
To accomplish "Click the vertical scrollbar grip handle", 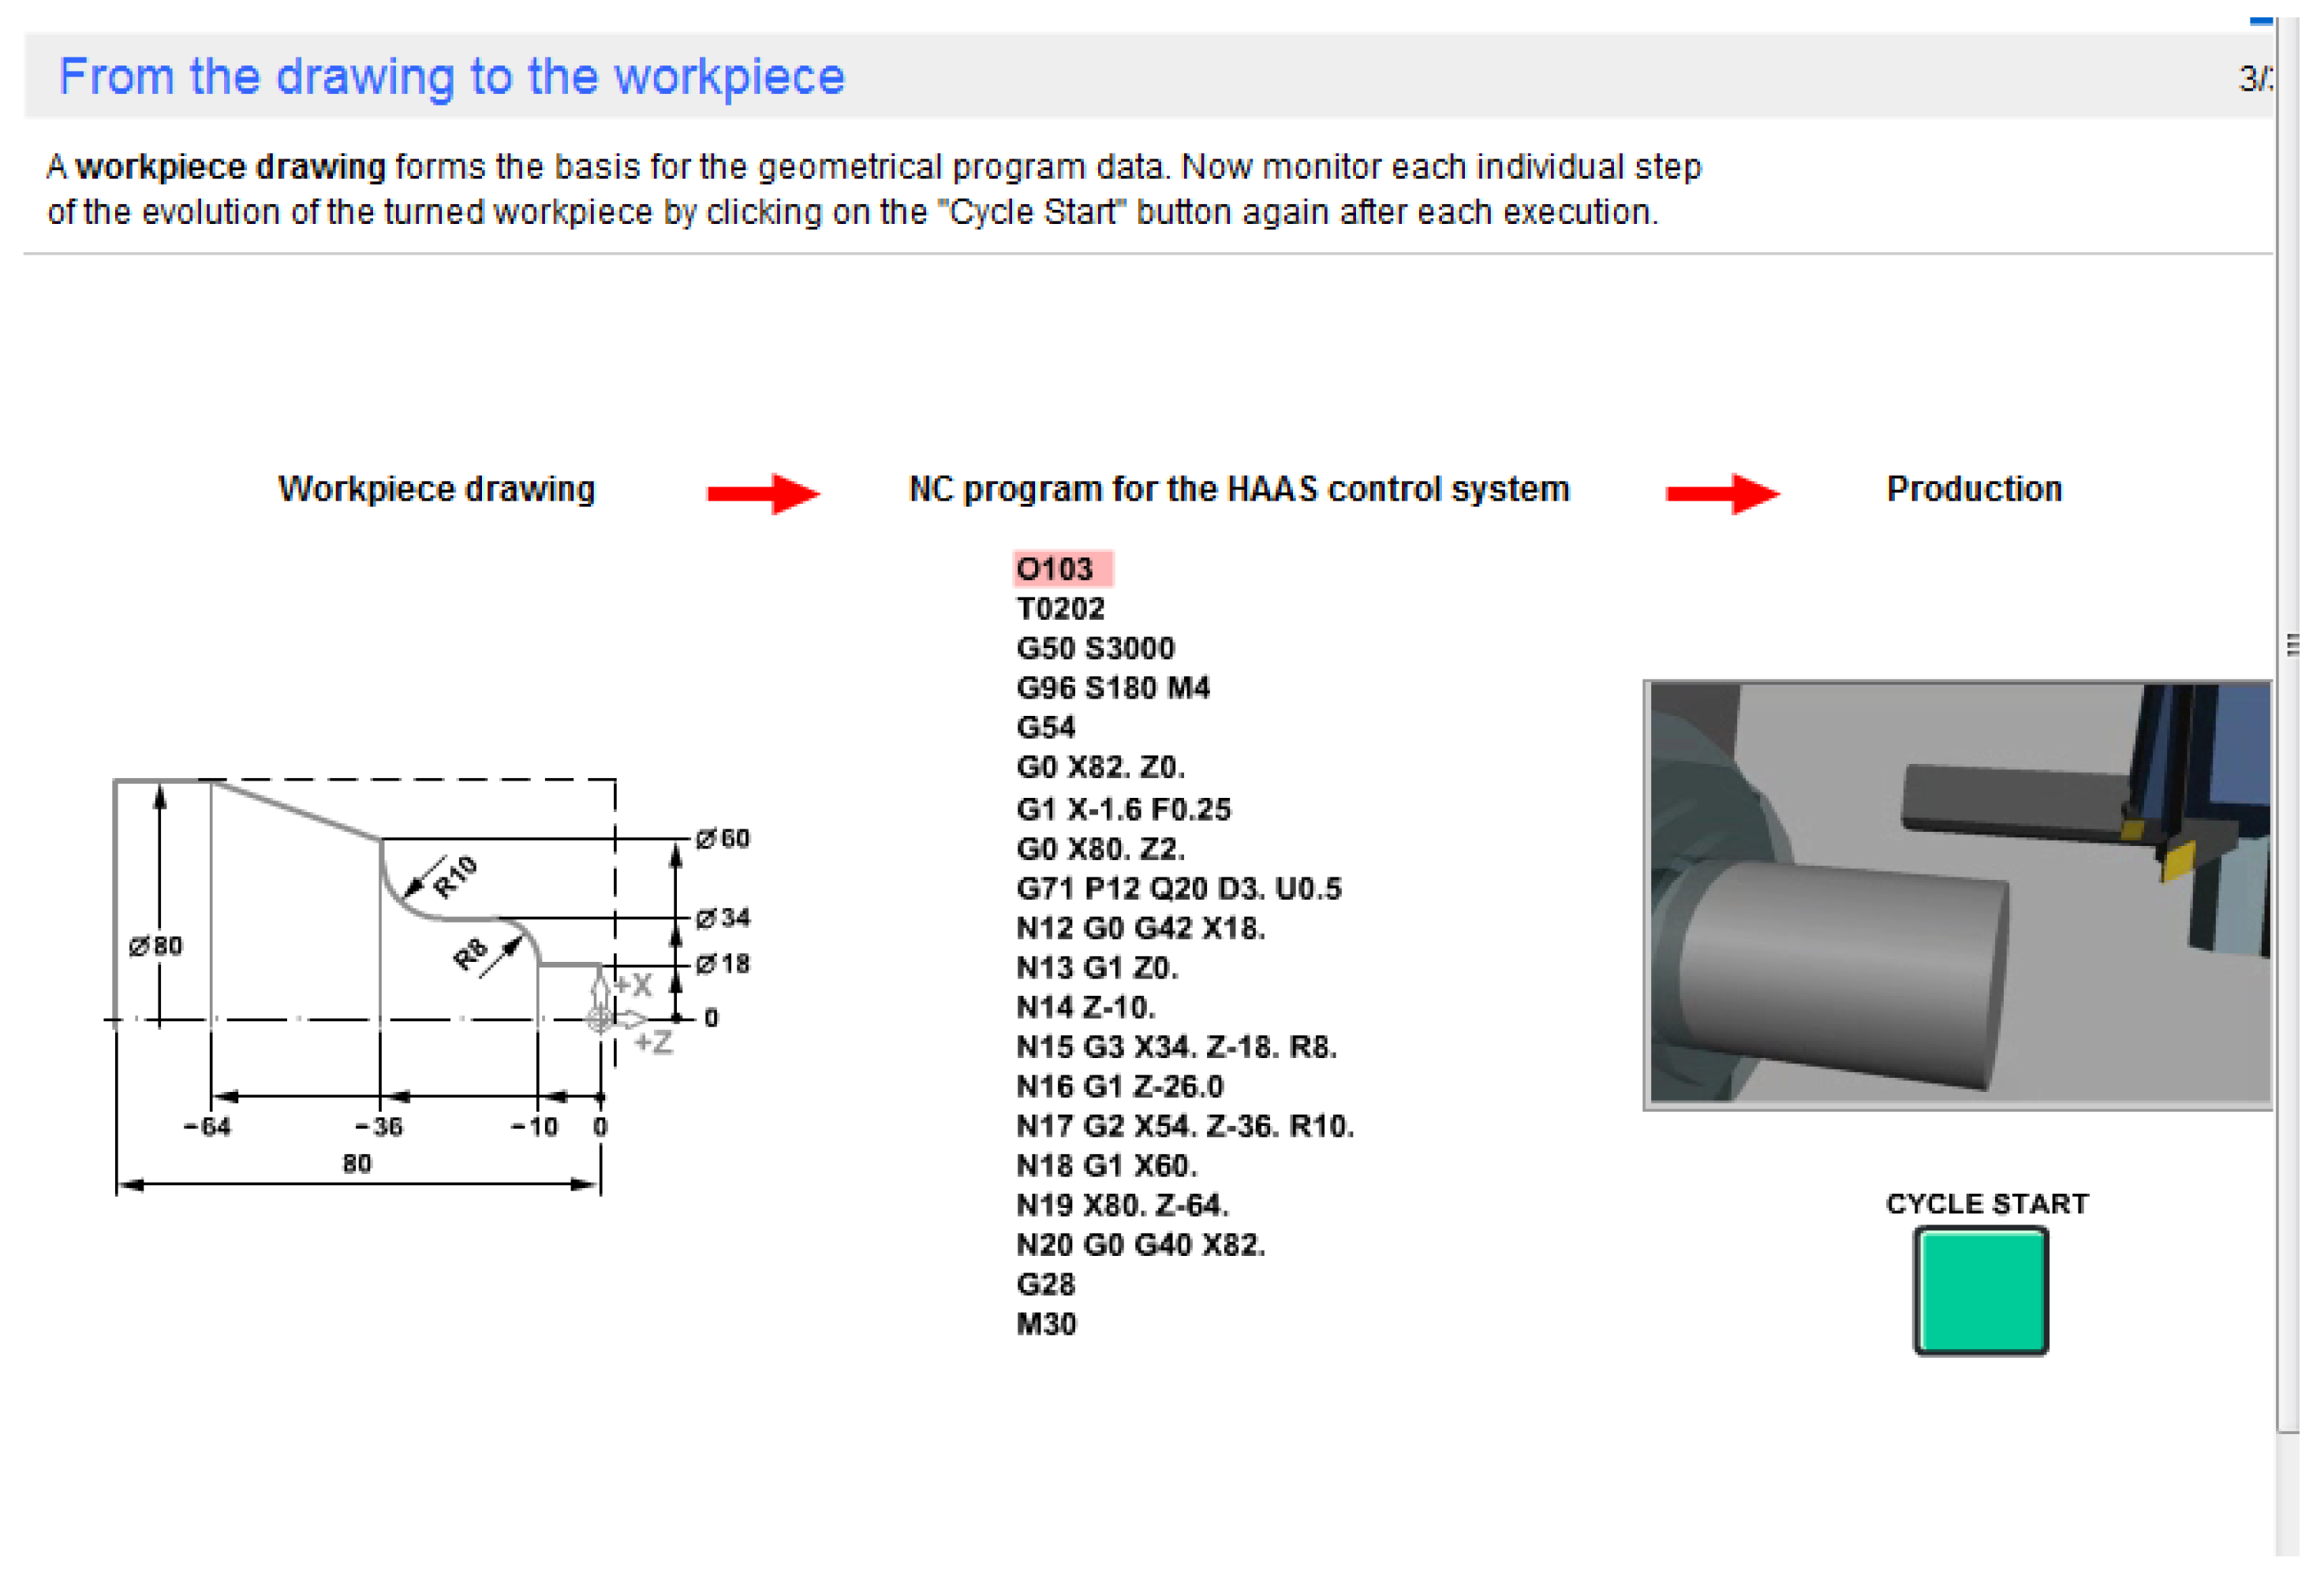I will click(2292, 645).
